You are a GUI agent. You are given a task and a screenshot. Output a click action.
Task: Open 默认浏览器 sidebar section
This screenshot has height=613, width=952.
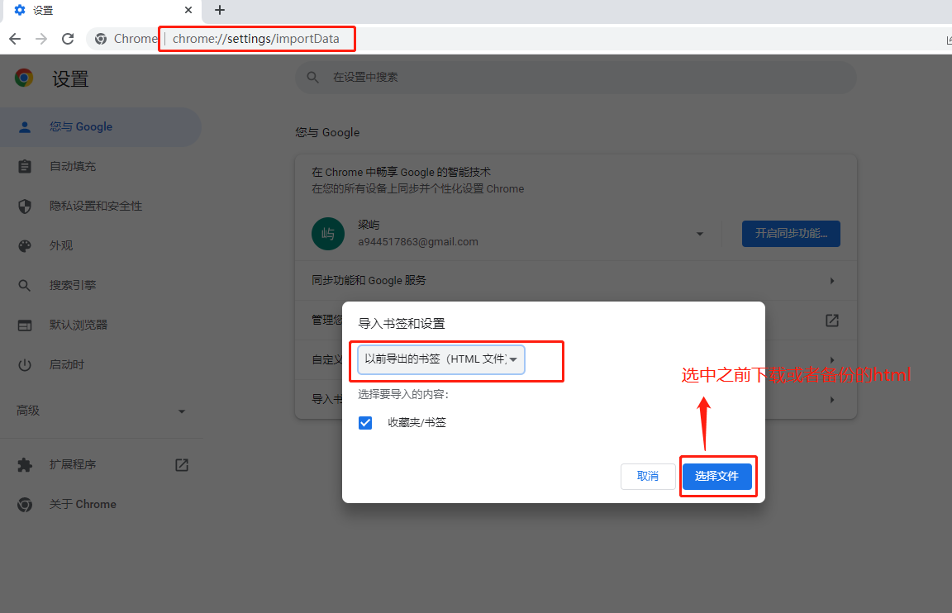[100, 325]
